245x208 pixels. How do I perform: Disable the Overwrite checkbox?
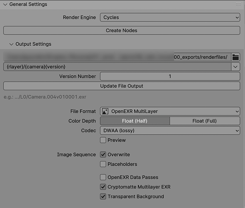pos(103,154)
